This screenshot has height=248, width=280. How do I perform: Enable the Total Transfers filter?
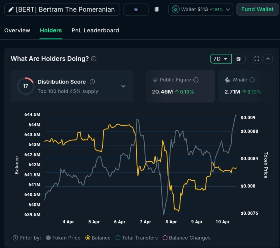tap(137, 238)
